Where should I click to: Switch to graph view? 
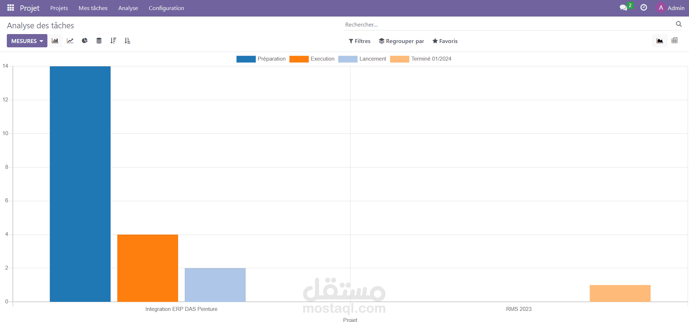point(660,41)
